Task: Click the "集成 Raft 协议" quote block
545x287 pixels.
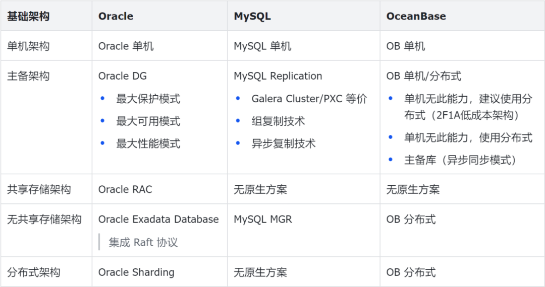Action: [143, 242]
